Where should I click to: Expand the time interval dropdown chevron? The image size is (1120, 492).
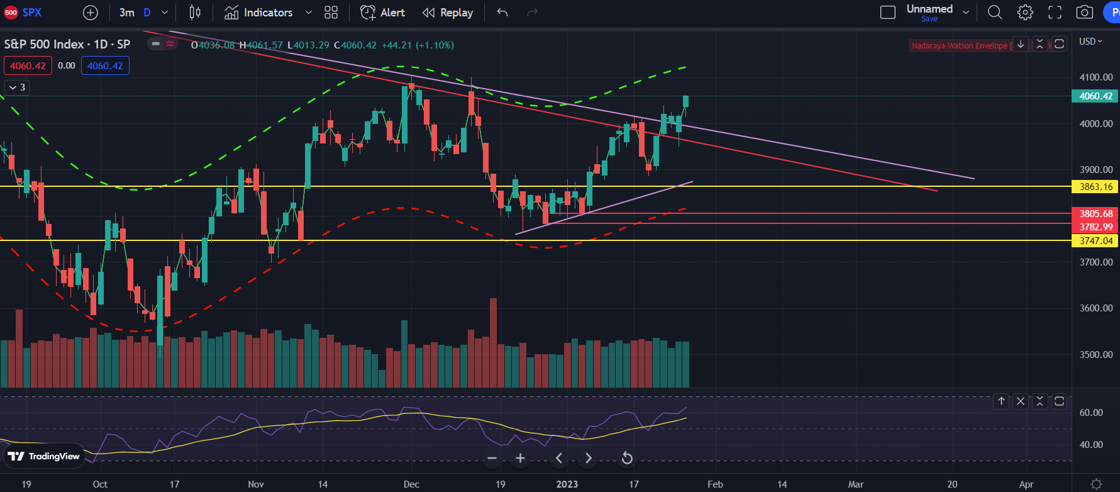165,13
